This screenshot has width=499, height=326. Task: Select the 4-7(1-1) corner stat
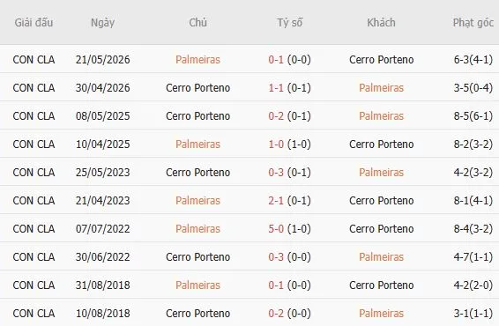473,257
